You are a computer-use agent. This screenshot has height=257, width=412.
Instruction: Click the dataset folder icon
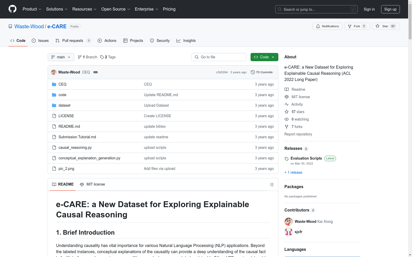[x=54, y=105]
